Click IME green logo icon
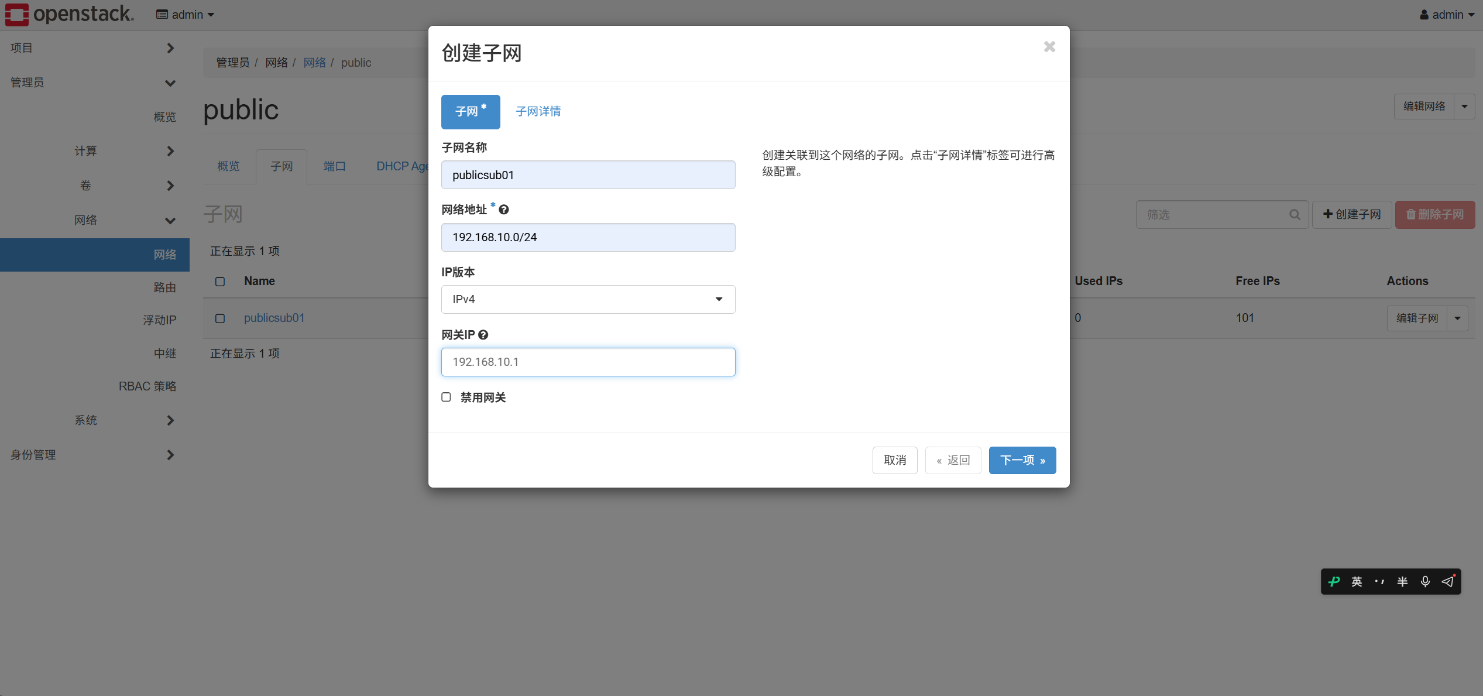 1334,581
